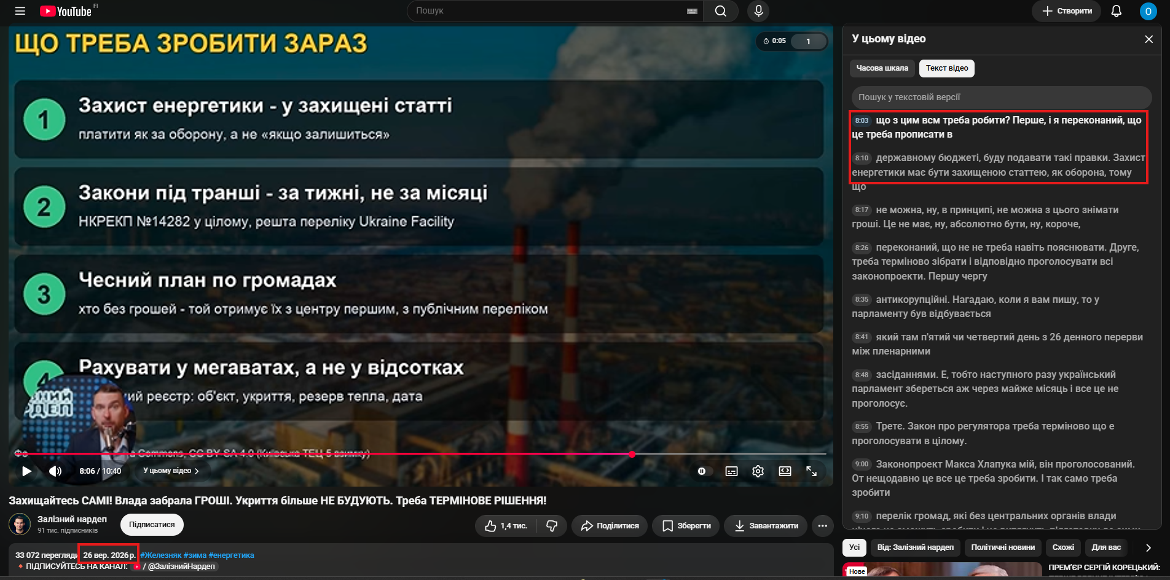Open player settings gear
Viewport: 1170px width, 580px height.
point(758,471)
